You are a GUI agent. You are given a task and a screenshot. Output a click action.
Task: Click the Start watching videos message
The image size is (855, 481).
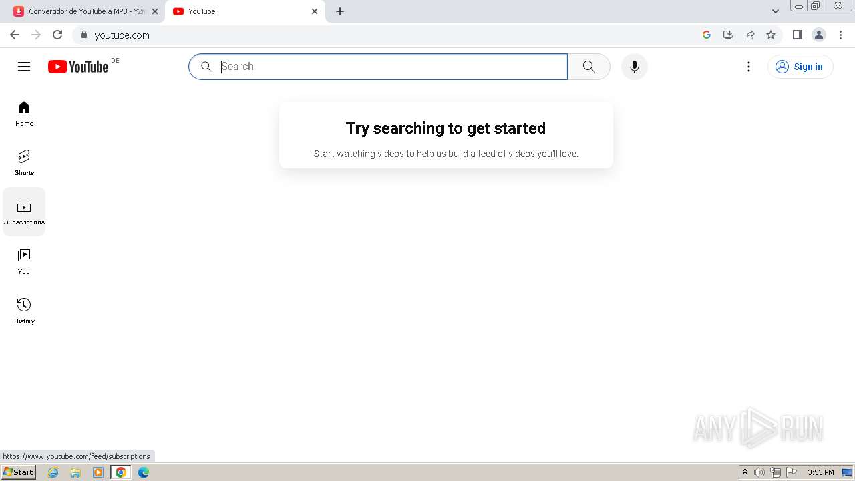click(x=446, y=154)
